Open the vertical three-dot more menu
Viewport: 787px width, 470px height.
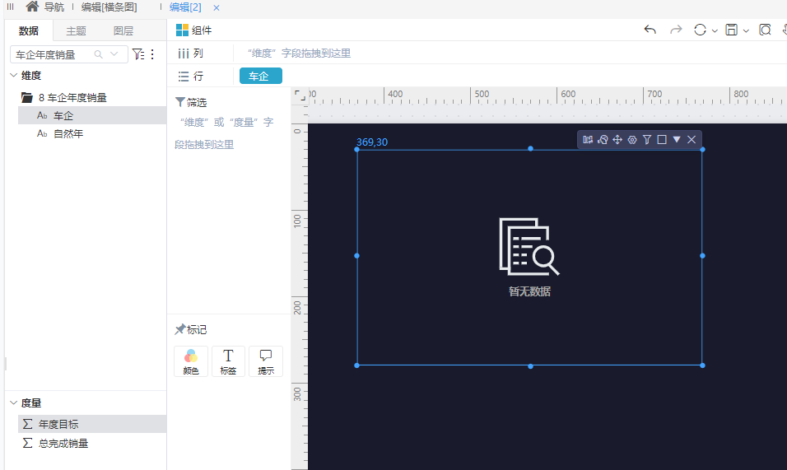point(152,54)
